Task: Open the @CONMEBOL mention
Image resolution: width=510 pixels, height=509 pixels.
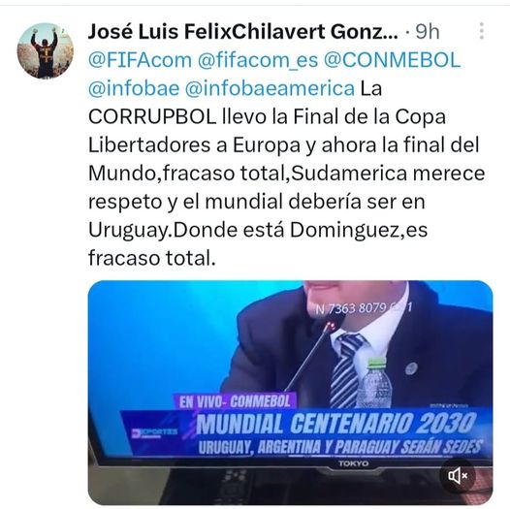Action: 393,60
